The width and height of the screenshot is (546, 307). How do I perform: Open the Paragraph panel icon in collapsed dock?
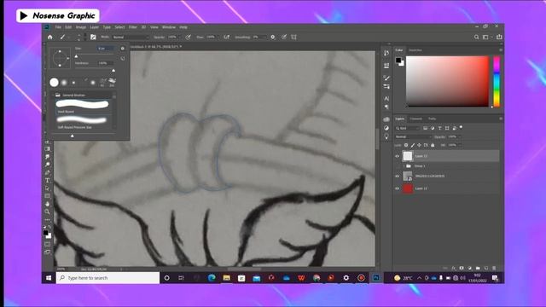[386, 107]
